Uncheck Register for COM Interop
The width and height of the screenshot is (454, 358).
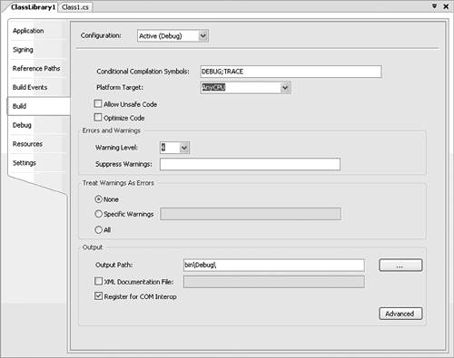pos(98,295)
